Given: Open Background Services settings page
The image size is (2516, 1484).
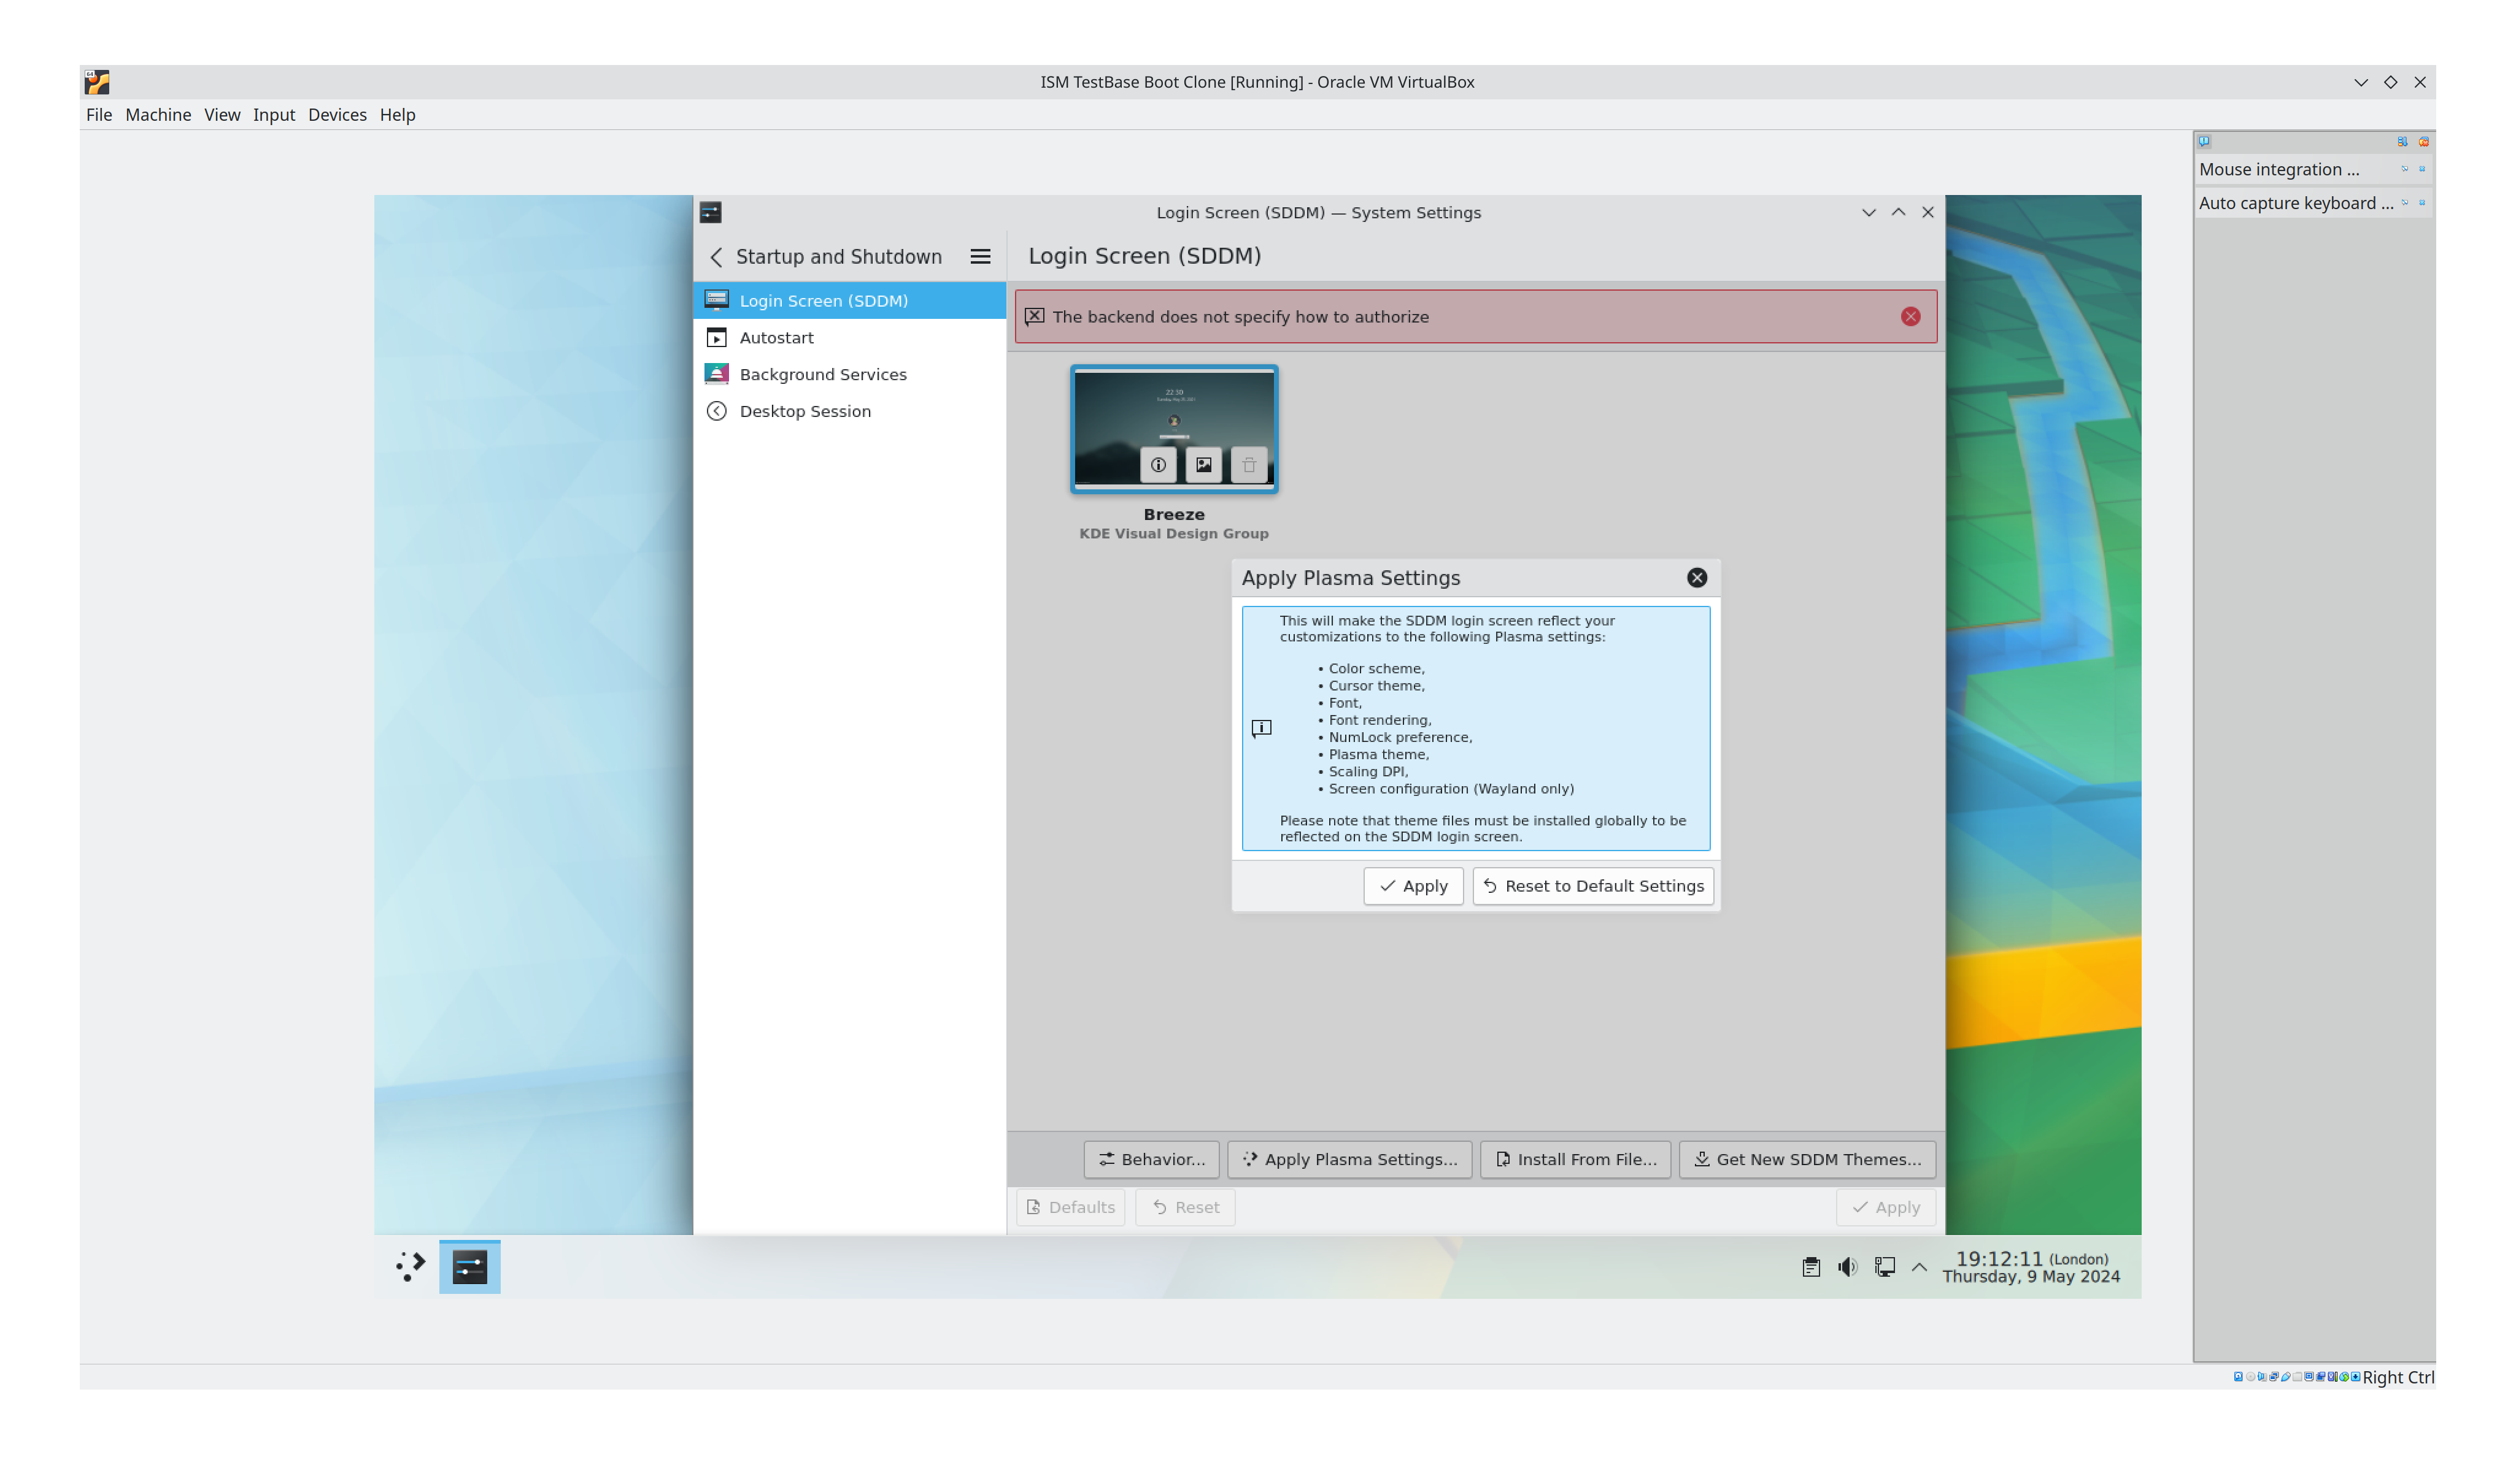Looking at the screenshot, I should 822,374.
